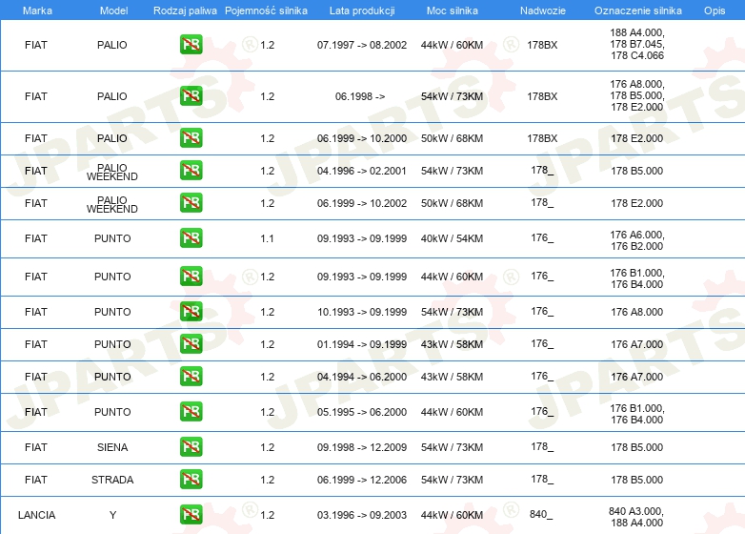The width and height of the screenshot is (745, 534).
Task: Click the 840_ body code cell
Action: coord(541,514)
